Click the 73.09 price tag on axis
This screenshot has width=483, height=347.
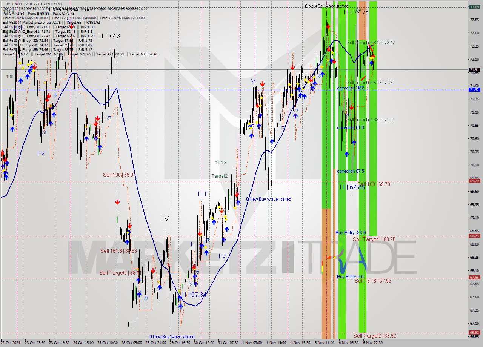click(474, 7)
